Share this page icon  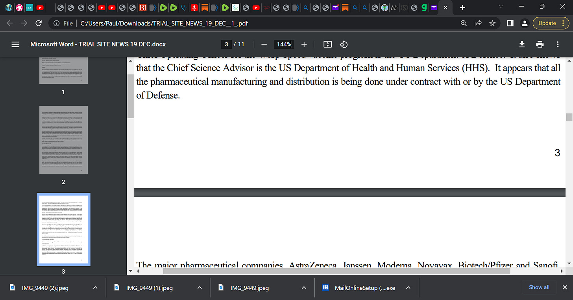tap(478, 23)
